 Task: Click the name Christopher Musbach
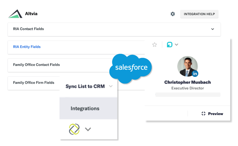click(x=188, y=82)
